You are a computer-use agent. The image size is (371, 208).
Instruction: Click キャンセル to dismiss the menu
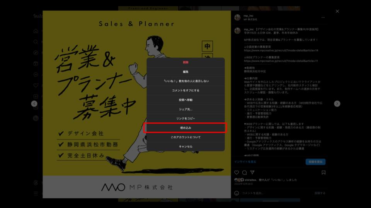pyautogui.click(x=185, y=146)
